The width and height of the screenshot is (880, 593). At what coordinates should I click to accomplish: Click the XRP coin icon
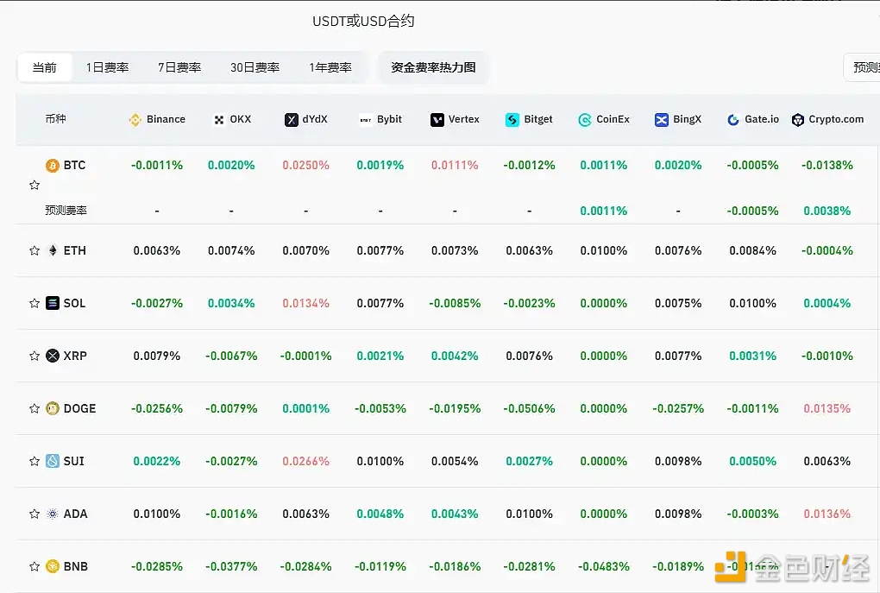[x=52, y=356]
